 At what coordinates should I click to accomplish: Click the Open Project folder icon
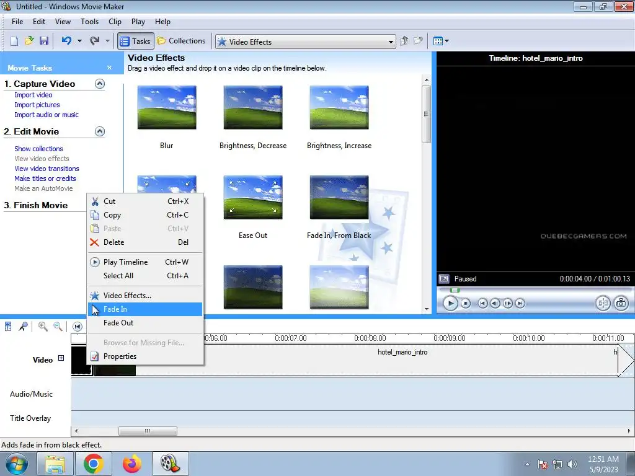29,41
